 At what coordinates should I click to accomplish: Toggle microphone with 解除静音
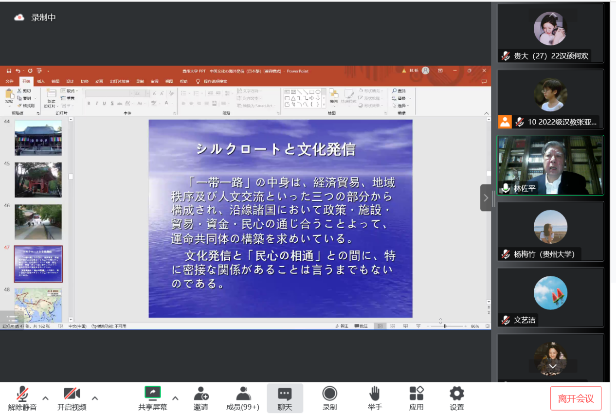[x=22, y=398]
